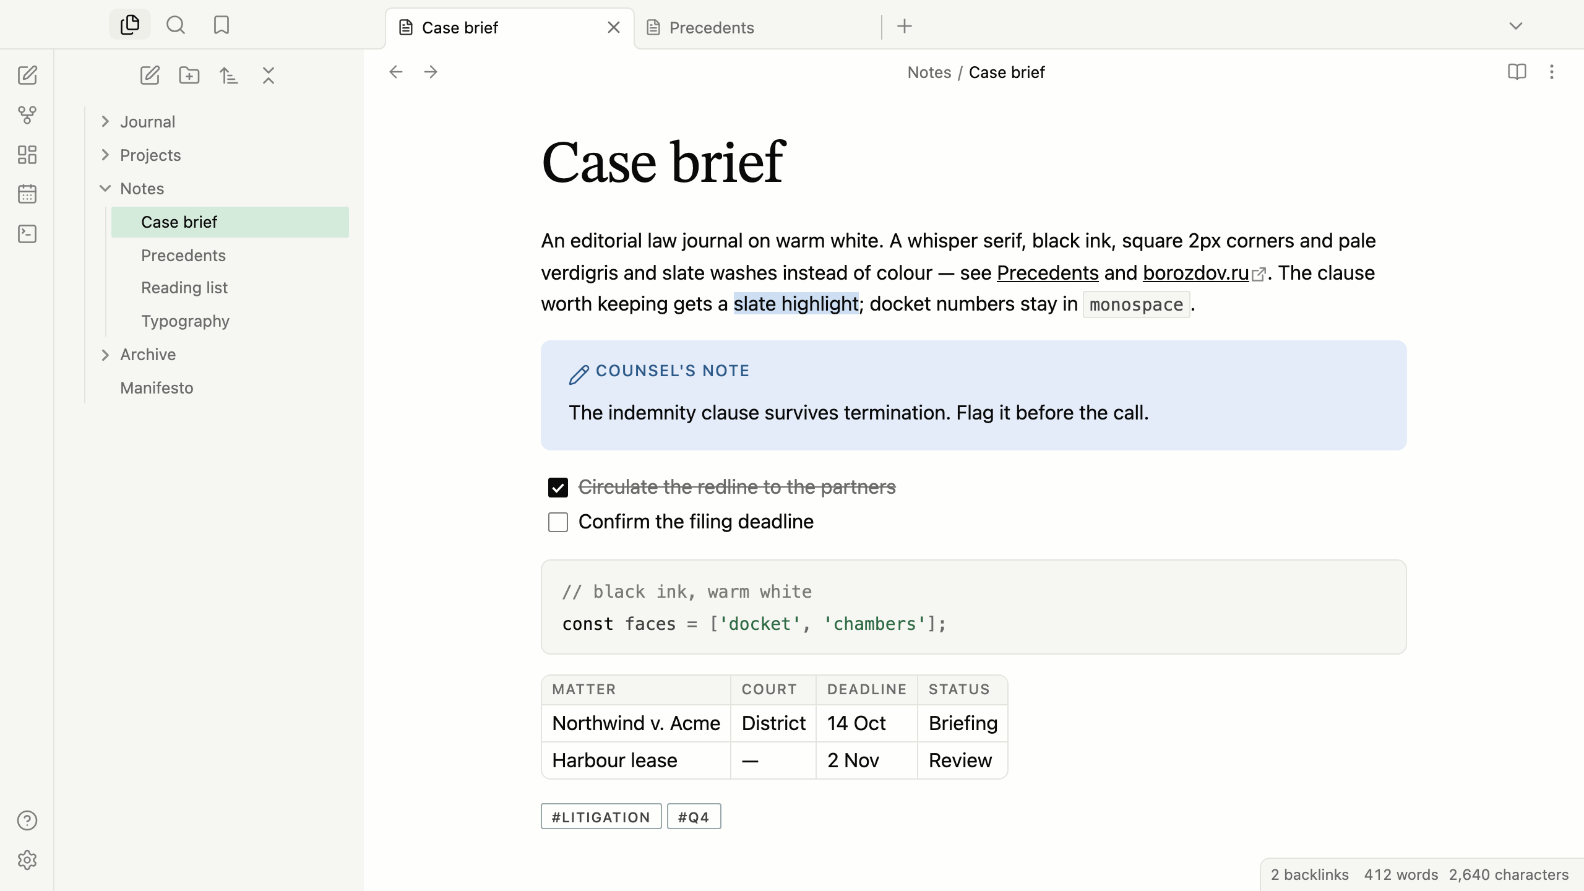Open the file explorer panel icon

[130, 25]
